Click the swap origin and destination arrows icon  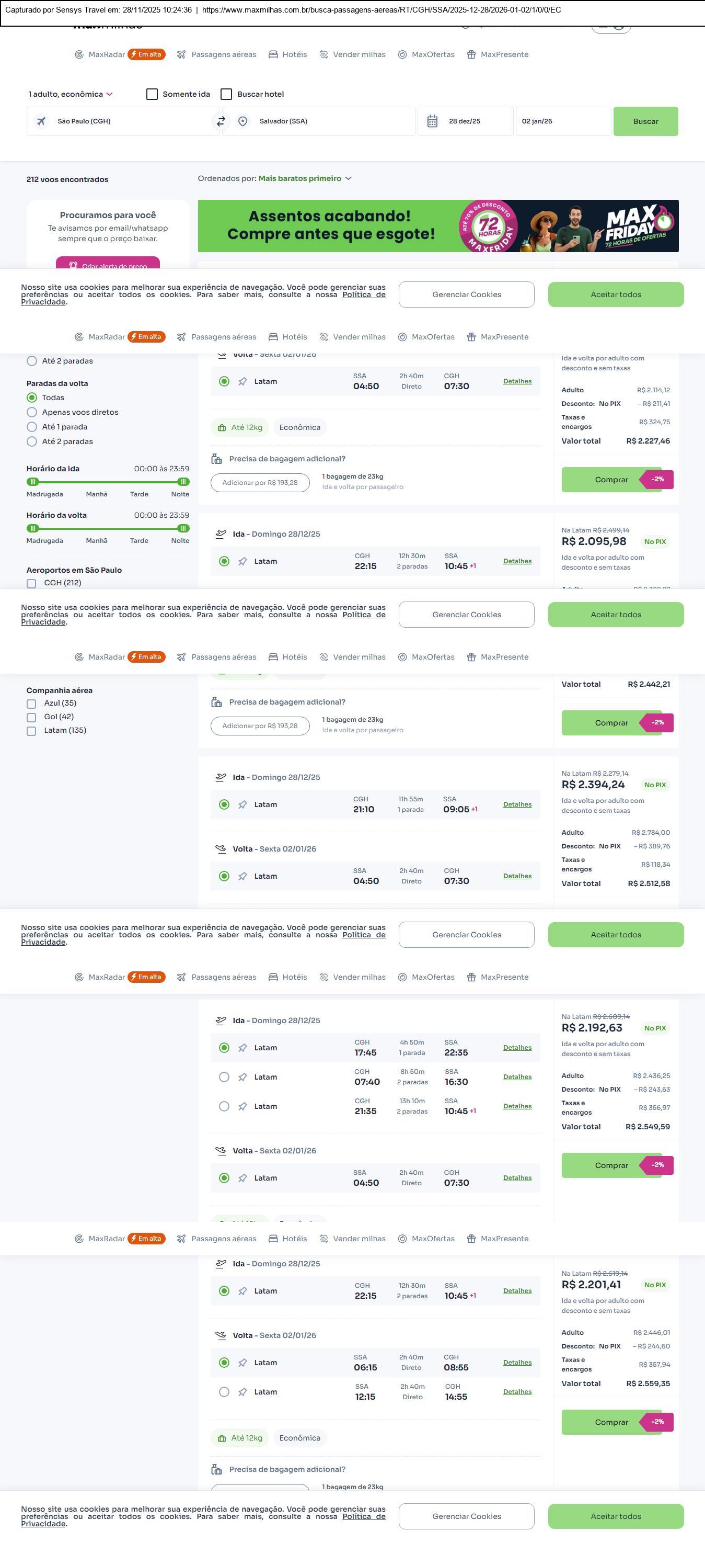221,121
